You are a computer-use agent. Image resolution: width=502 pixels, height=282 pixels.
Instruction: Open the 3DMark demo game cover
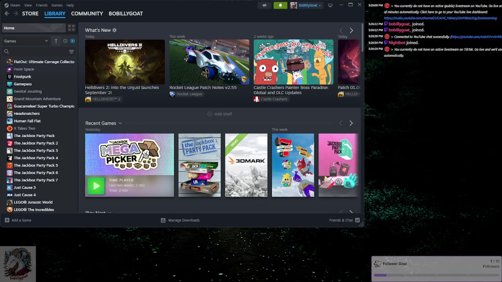click(246, 165)
